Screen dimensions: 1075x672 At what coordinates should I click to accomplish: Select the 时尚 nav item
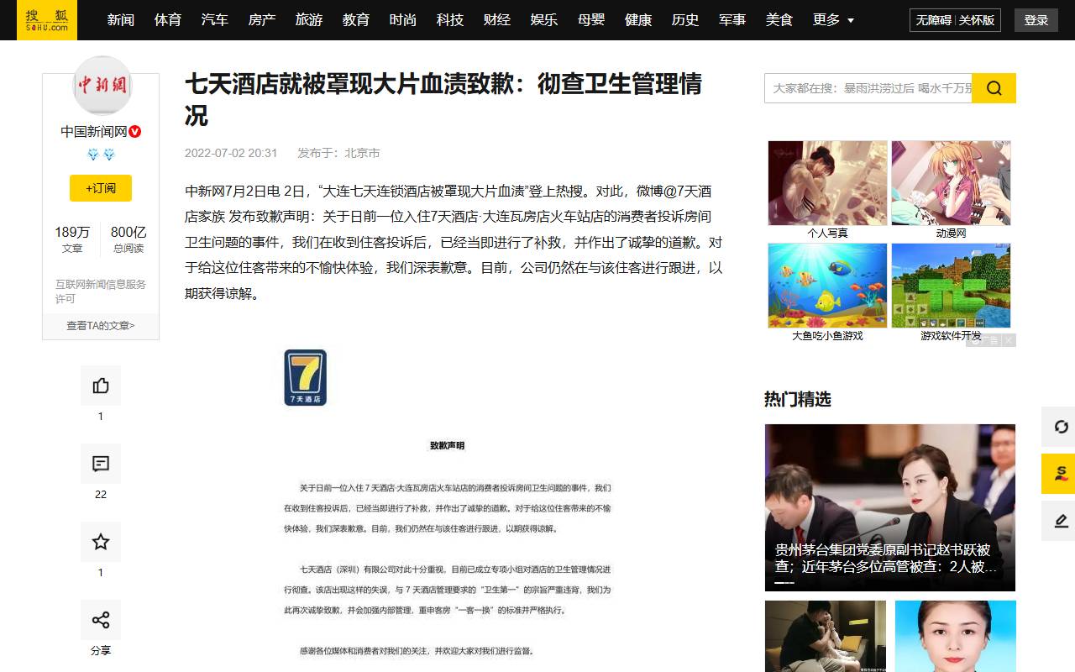(403, 20)
